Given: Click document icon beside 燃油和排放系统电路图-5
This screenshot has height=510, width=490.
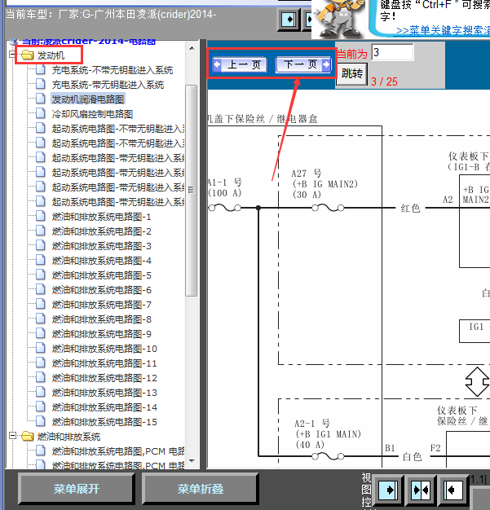Looking at the screenshot, I should click(x=41, y=275).
